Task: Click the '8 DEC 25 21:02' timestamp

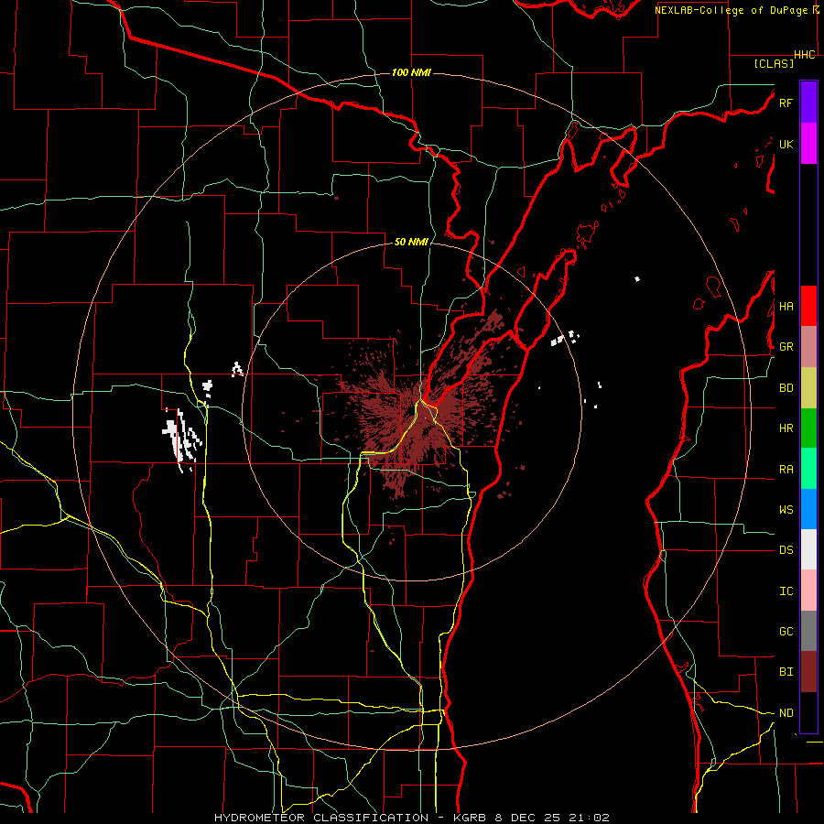Action: 552,818
